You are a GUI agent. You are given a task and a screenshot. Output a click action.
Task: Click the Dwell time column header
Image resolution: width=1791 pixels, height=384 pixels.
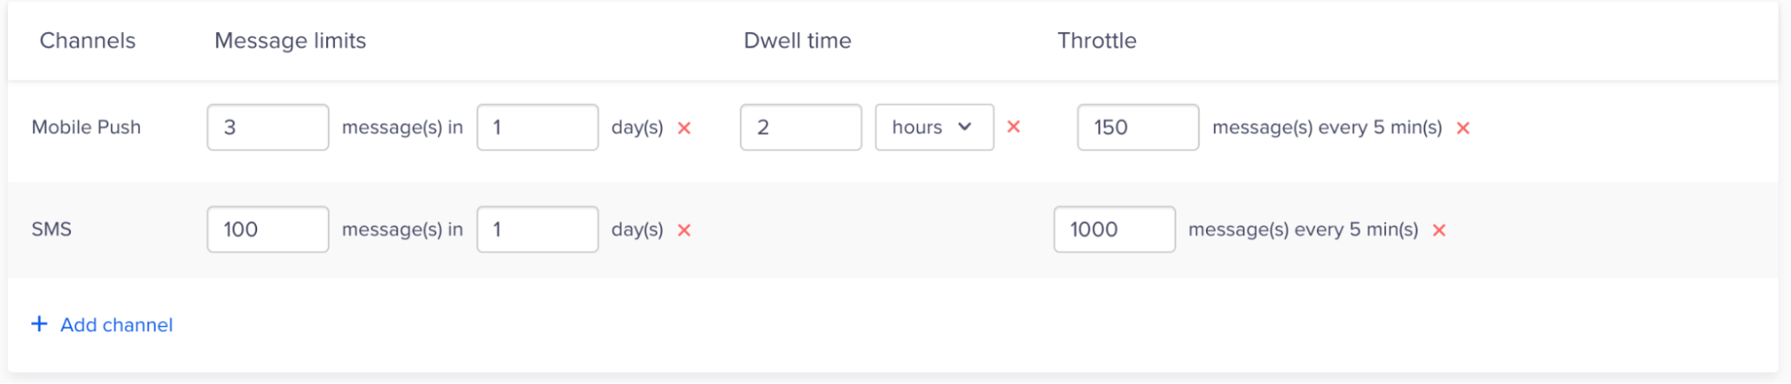coord(797,40)
